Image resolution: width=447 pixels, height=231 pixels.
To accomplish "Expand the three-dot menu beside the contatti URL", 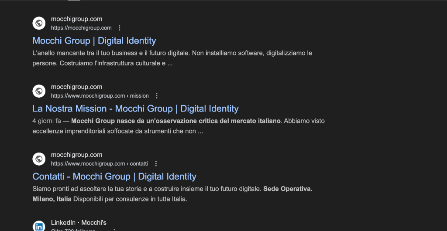I will pyautogui.click(x=156, y=164).
